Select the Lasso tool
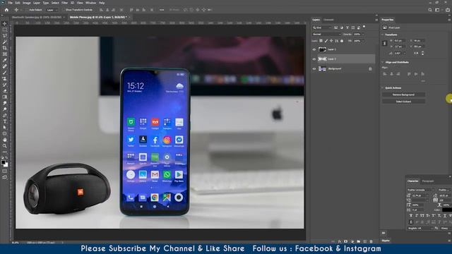This screenshot has width=452, height=254. tap(5, 36)
